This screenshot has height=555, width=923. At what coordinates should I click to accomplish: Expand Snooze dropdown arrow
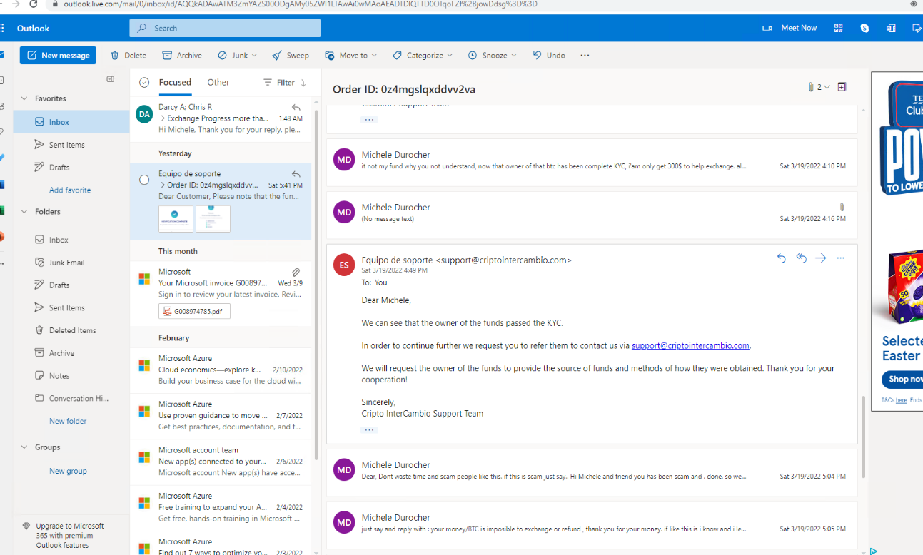(x=513, y=56)
